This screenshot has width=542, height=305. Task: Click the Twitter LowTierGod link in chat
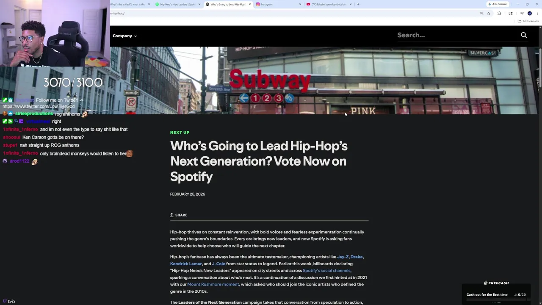coord(39,106)
